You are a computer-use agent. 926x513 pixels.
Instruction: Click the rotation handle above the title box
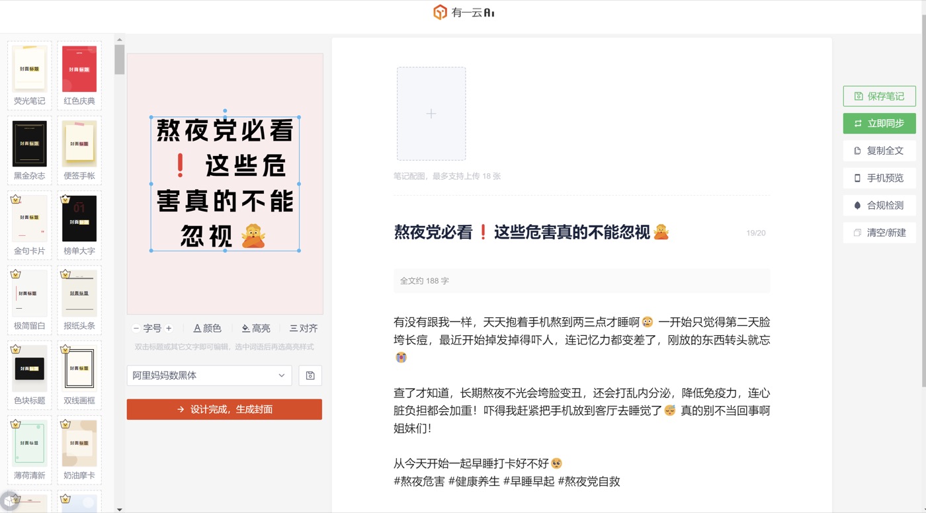pyautogui.click(x=225, y=110)
